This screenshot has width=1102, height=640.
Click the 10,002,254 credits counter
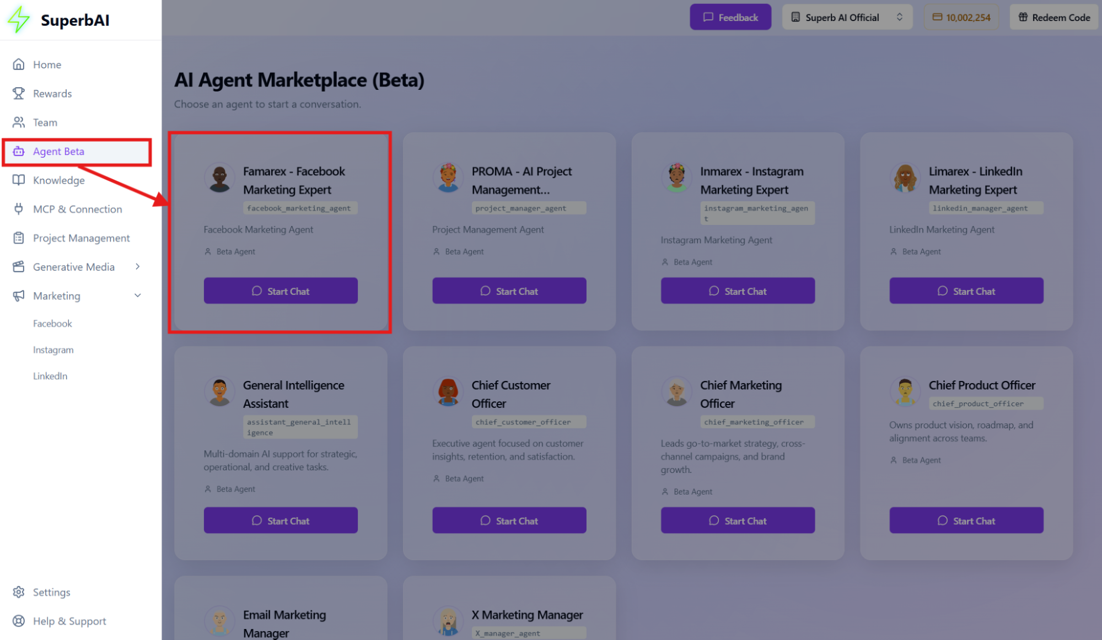coord(961,17)
